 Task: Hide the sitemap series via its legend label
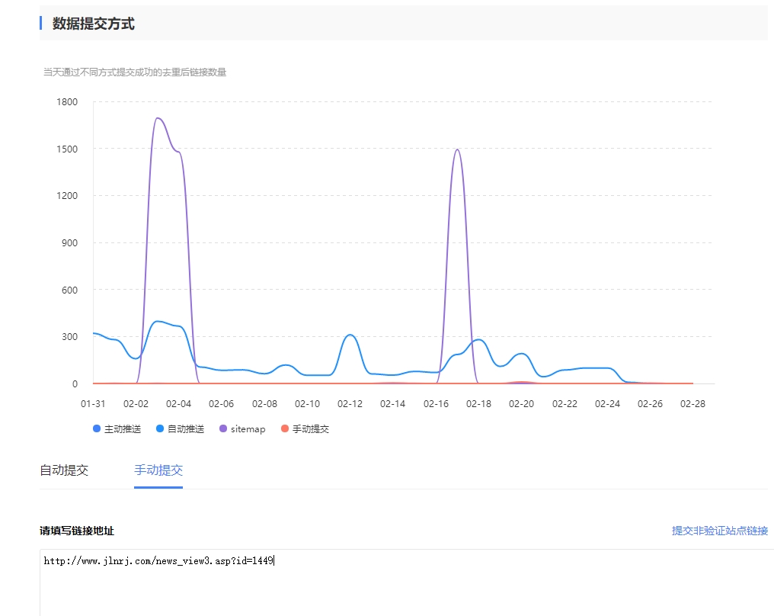coord(248,429)
